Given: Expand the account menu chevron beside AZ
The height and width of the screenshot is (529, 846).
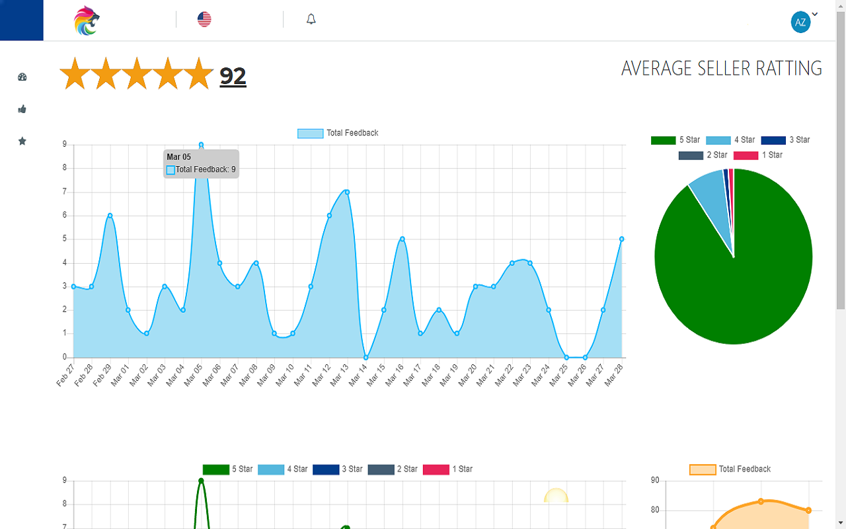Looking at the screenshot, I should click(x=815, y=14).
